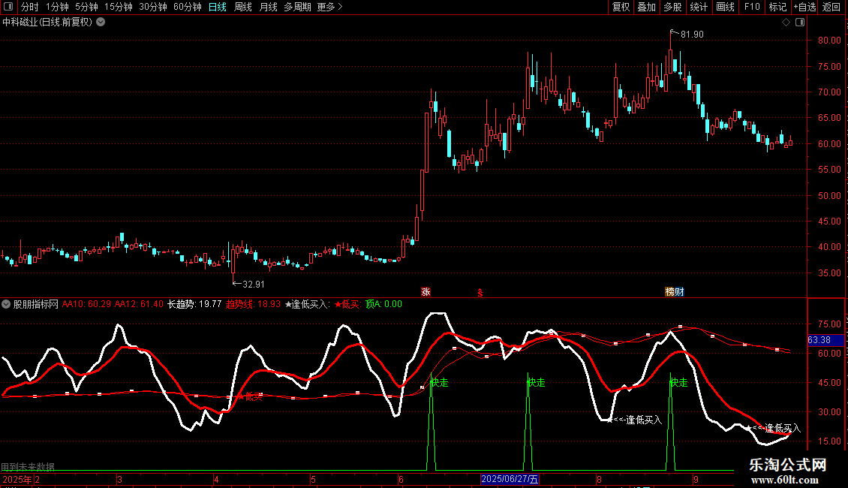848x488 pixels.
Task: Click the 榜 marker icon
Action: (x=669, y=291)
